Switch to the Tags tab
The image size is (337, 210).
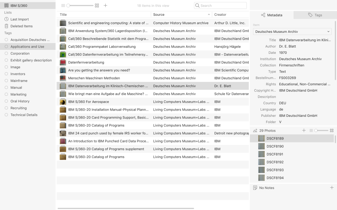tap(315, 15)
